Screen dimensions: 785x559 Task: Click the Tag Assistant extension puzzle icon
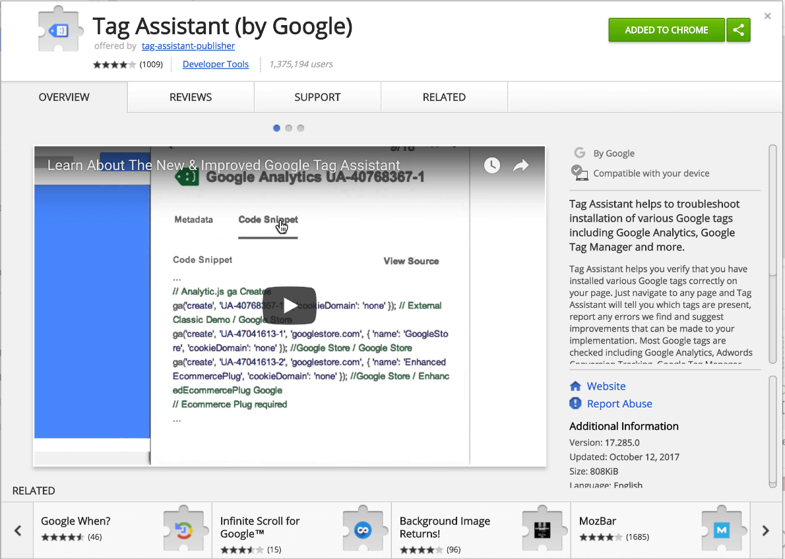pos(60,30)
